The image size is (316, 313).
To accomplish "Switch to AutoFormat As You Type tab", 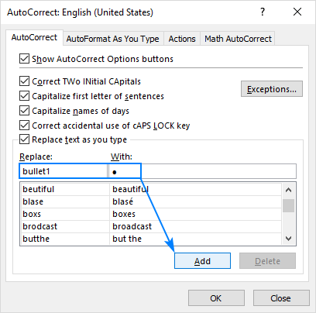I will pyautogui.click(x=113, y=39).
